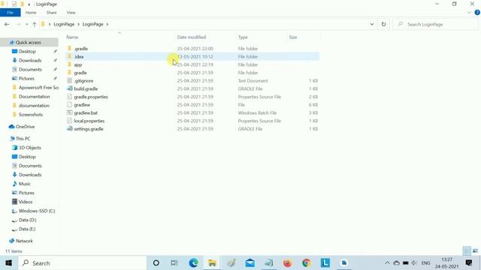
Task: Select the gradlew file
Action: click(192, 105)
